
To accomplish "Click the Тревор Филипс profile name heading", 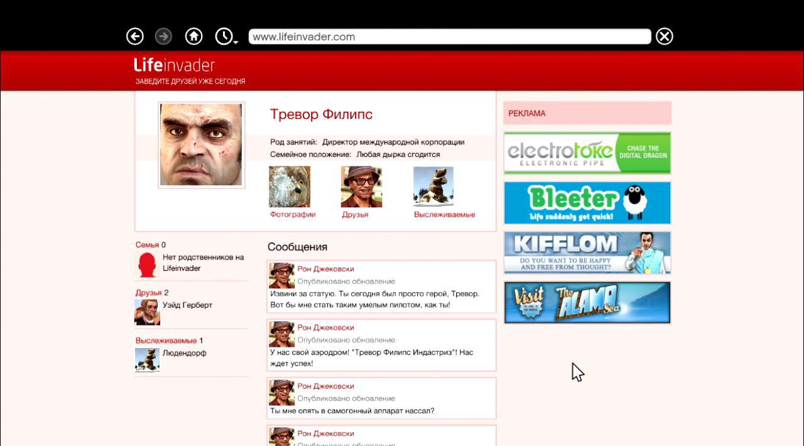I will 321,114.
